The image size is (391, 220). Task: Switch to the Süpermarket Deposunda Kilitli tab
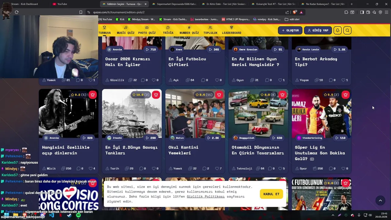[x=174, y=4]
